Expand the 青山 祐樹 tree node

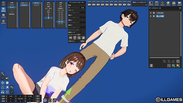click(x=151, y=16)
